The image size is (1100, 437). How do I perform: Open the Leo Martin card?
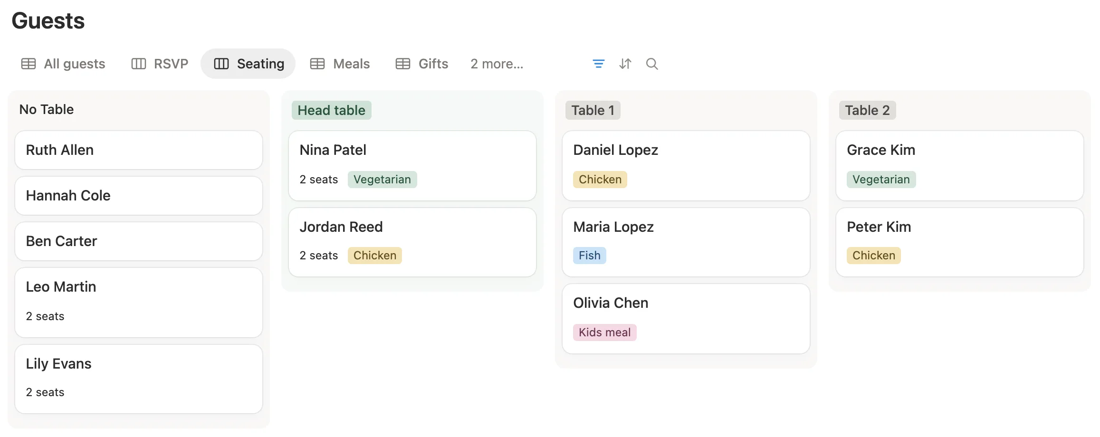pyautogui.click(x=139, y=303)
